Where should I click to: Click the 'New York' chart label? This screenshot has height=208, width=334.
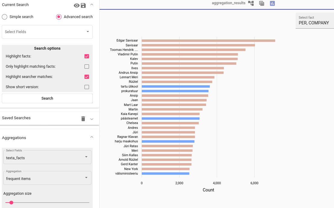(131, 169)
